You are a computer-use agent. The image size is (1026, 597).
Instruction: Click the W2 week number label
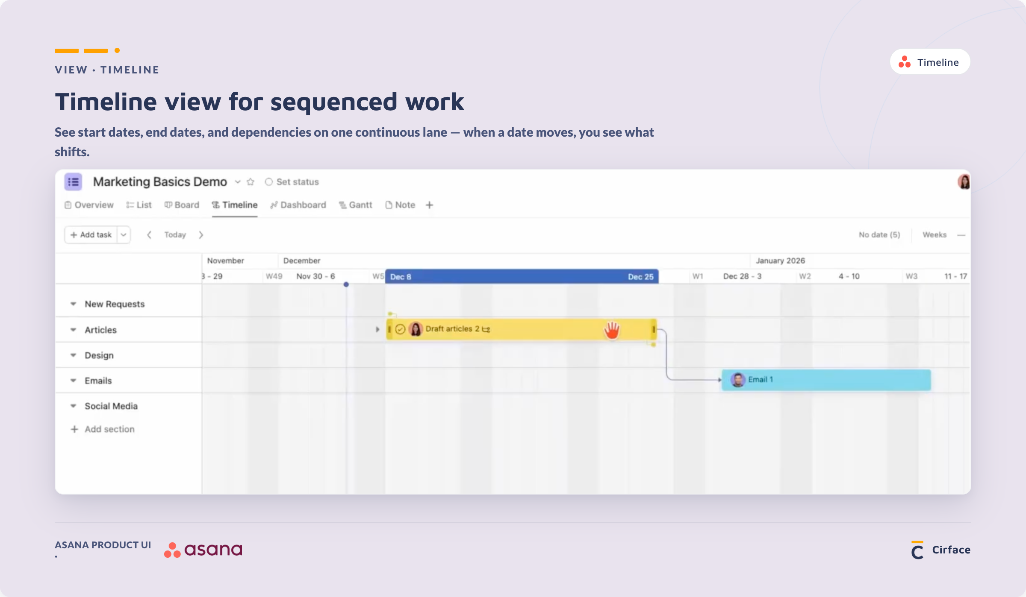(805, 276)
